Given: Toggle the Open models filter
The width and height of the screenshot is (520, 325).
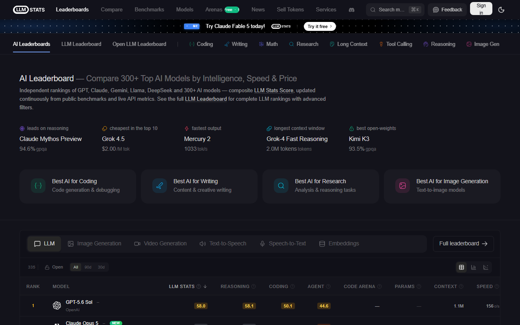Looking at the screenshot, I should point(54,267).
